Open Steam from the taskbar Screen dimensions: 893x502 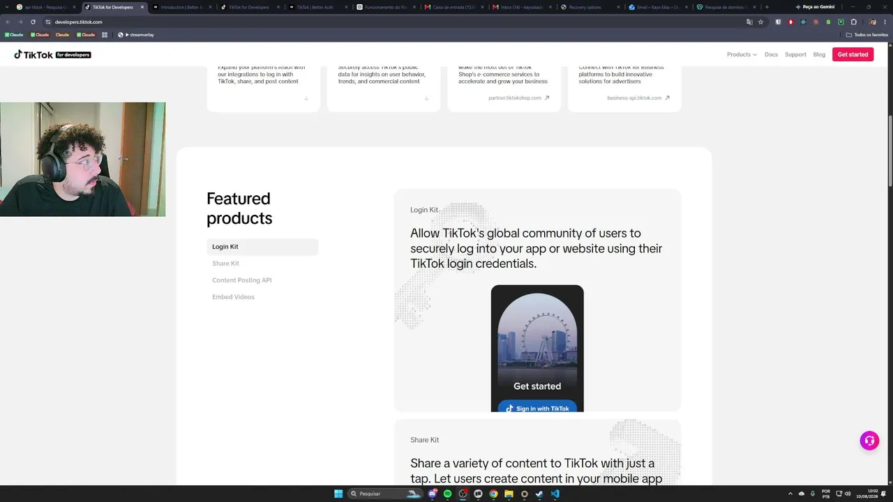coord(539,494)
